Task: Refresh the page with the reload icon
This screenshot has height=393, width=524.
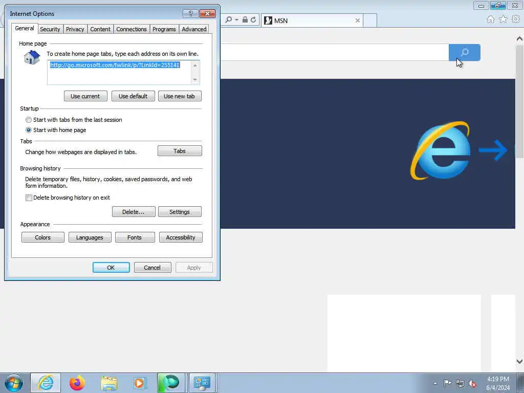Action: coord(253,20)
